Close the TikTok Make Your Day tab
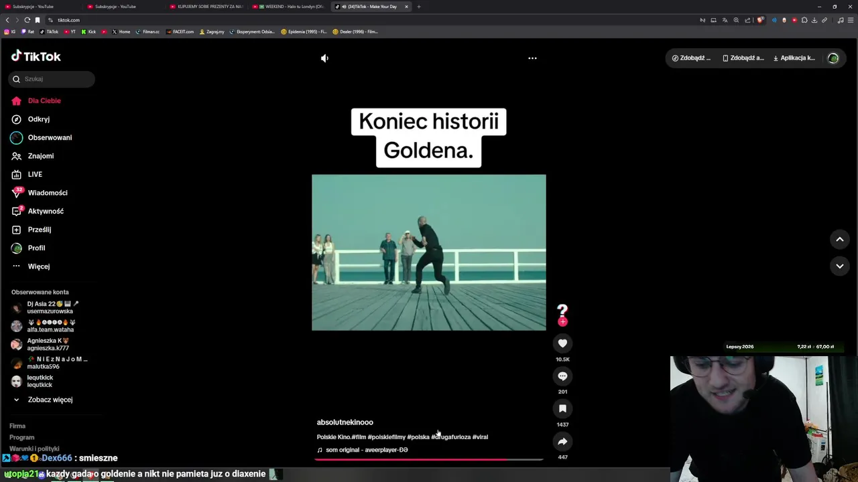Viewport: 858px width, 482px height. click(406, 7)
